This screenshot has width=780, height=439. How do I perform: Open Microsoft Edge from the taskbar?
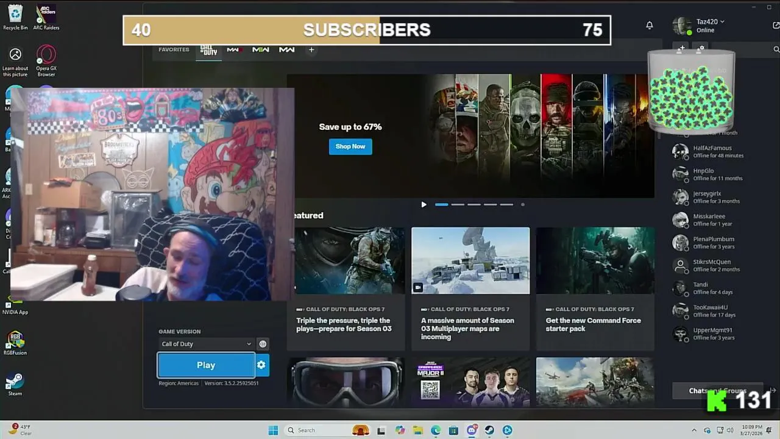436,430
